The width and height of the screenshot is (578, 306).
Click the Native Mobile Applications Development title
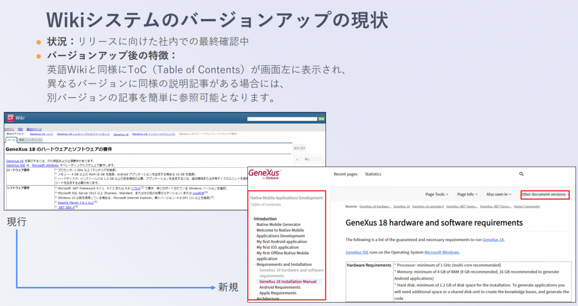[286, 198]
